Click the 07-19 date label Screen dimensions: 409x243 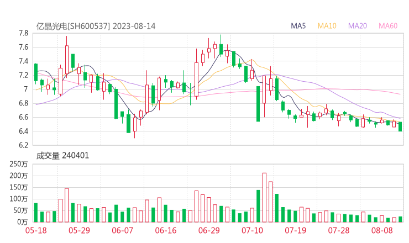pos(295,230)
